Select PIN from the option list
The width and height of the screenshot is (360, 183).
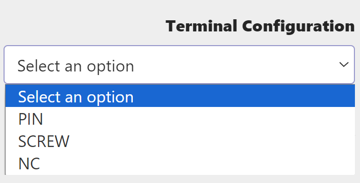180,119
